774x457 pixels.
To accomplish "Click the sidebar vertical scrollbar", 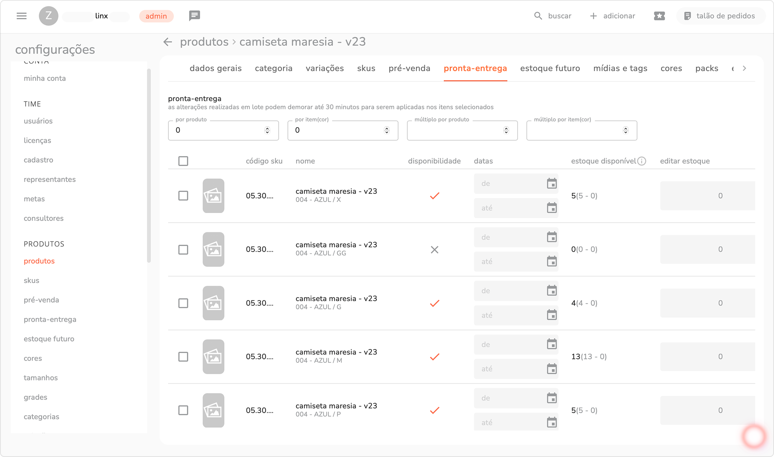I will (149, 166).
